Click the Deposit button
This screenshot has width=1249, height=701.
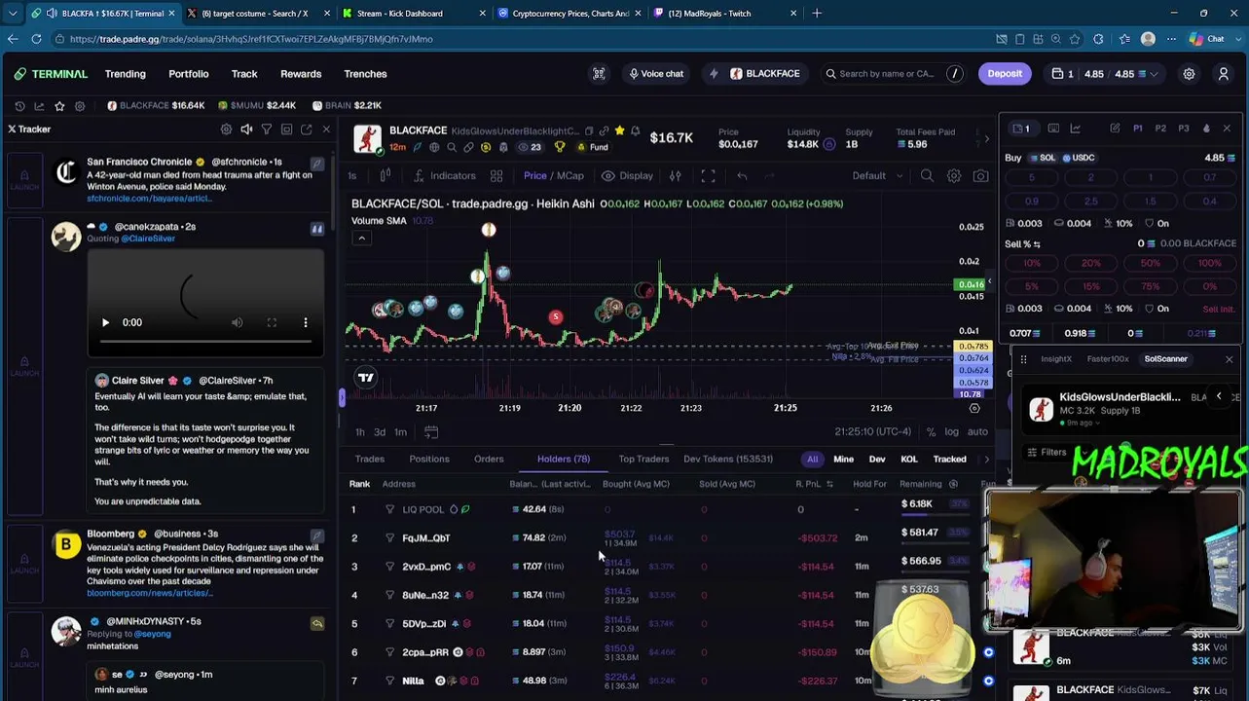click(x=1005, y=74)
